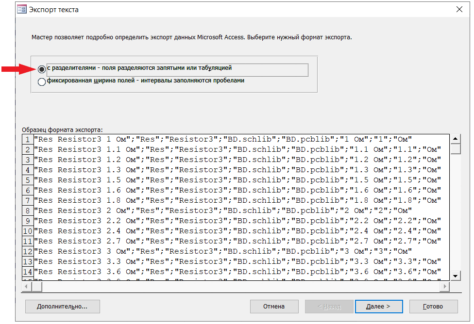This screenshot has width=474, height=324.
Task: Finish the export with Готово
Action: [433, 307]
